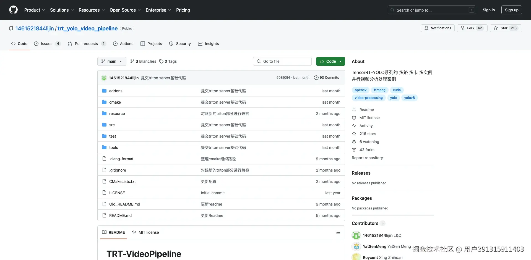531x260 pixels.
Task: Click the Pricing link
Action: (183, 10)
